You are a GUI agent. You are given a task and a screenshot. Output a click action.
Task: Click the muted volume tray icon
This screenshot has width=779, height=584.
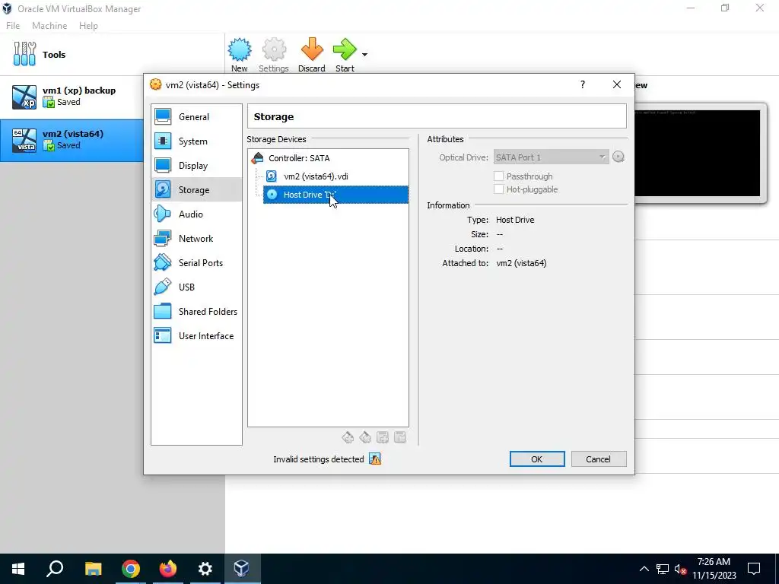coord(681,569)
